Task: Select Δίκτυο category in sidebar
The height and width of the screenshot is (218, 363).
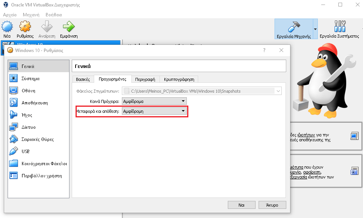Action: coord(38,127)
